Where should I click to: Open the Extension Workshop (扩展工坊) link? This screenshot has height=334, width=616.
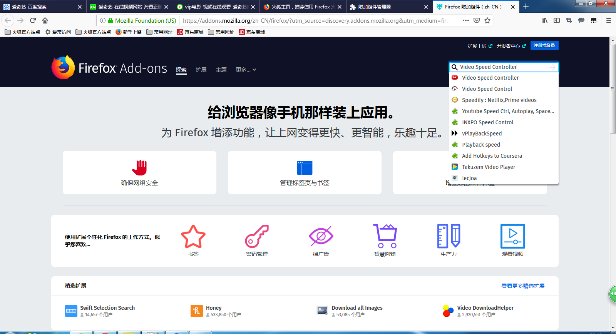click(480, 46)
